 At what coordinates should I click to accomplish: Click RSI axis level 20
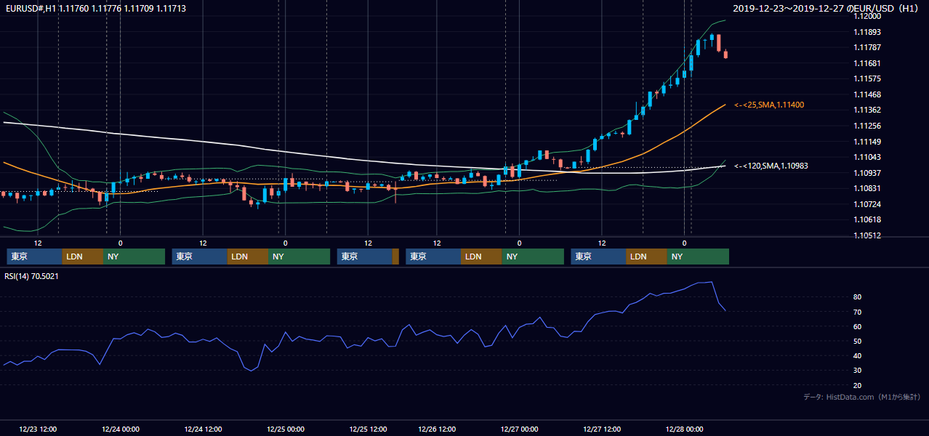[x=858, y=386]
